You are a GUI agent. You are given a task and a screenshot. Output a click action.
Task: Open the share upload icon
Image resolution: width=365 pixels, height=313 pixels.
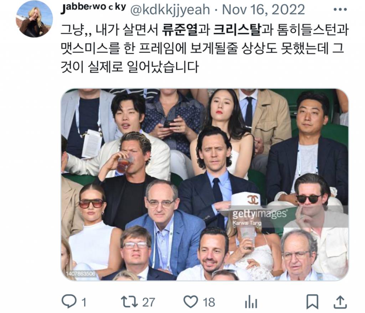(x=340, y=302)
